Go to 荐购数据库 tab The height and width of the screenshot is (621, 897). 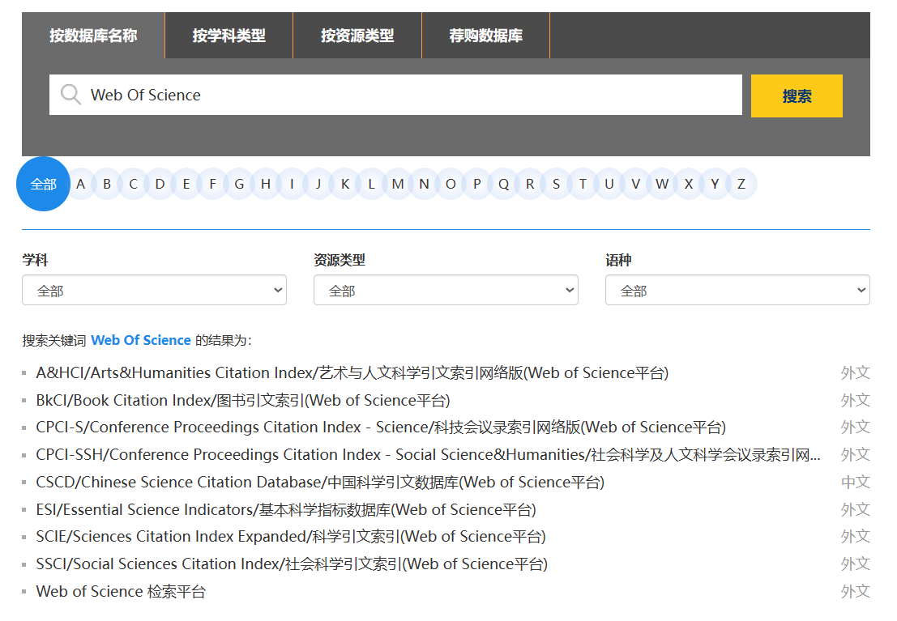click(x=485, y=36)
